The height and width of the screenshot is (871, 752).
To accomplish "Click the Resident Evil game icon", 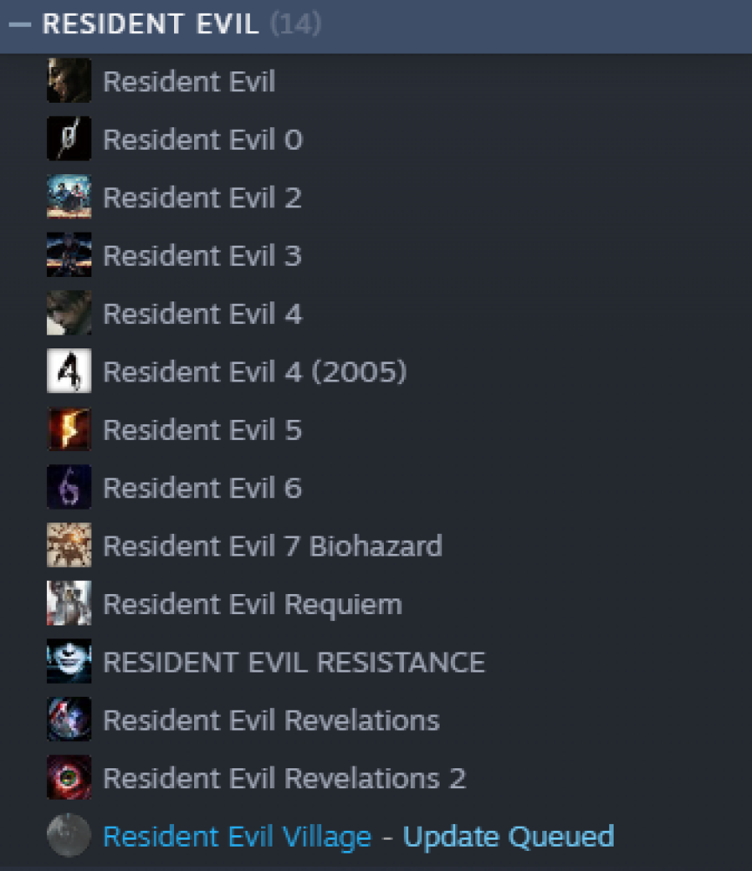I will (x=69, y=81).
